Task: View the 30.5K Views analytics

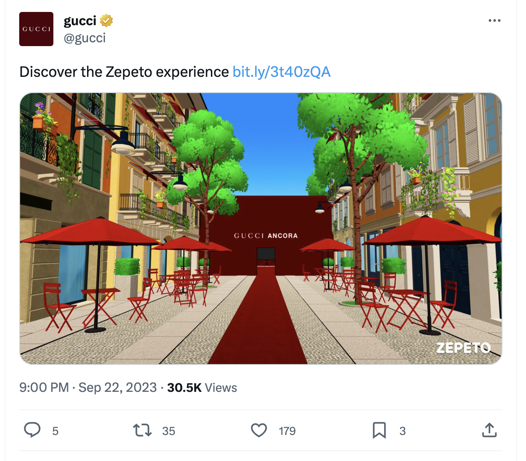Action: (202, 388)
